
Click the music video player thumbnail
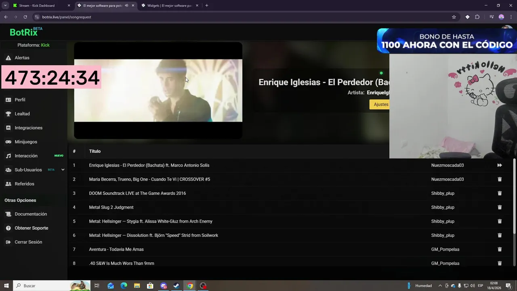[158, 91]
